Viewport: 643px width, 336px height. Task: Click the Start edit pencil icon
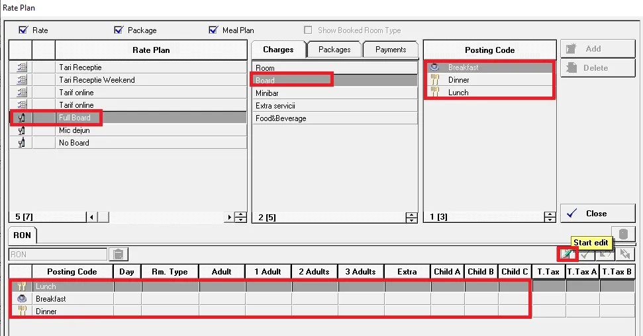click(x=568, y=254)
